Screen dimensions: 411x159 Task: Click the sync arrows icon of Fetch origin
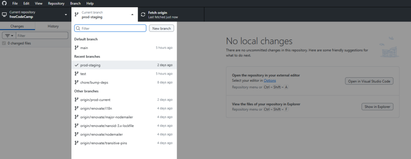click(x=143, y=15)
